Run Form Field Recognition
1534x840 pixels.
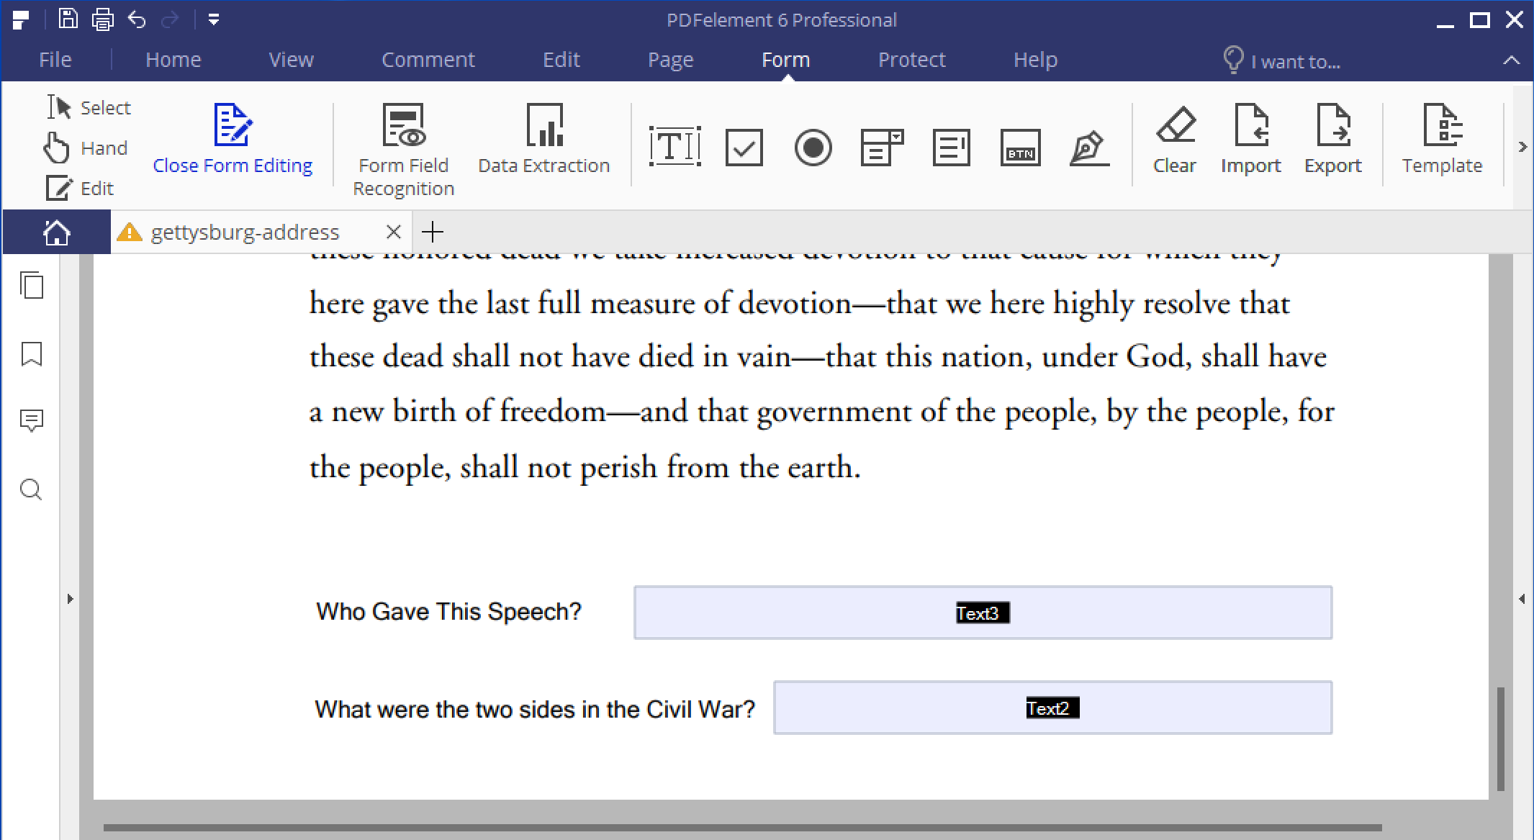[x=402, y=143]
